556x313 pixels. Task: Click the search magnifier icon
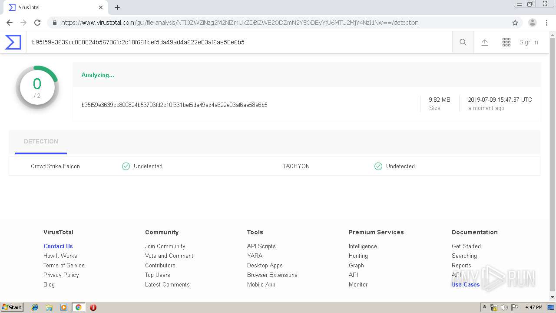(x=463, y=42)
